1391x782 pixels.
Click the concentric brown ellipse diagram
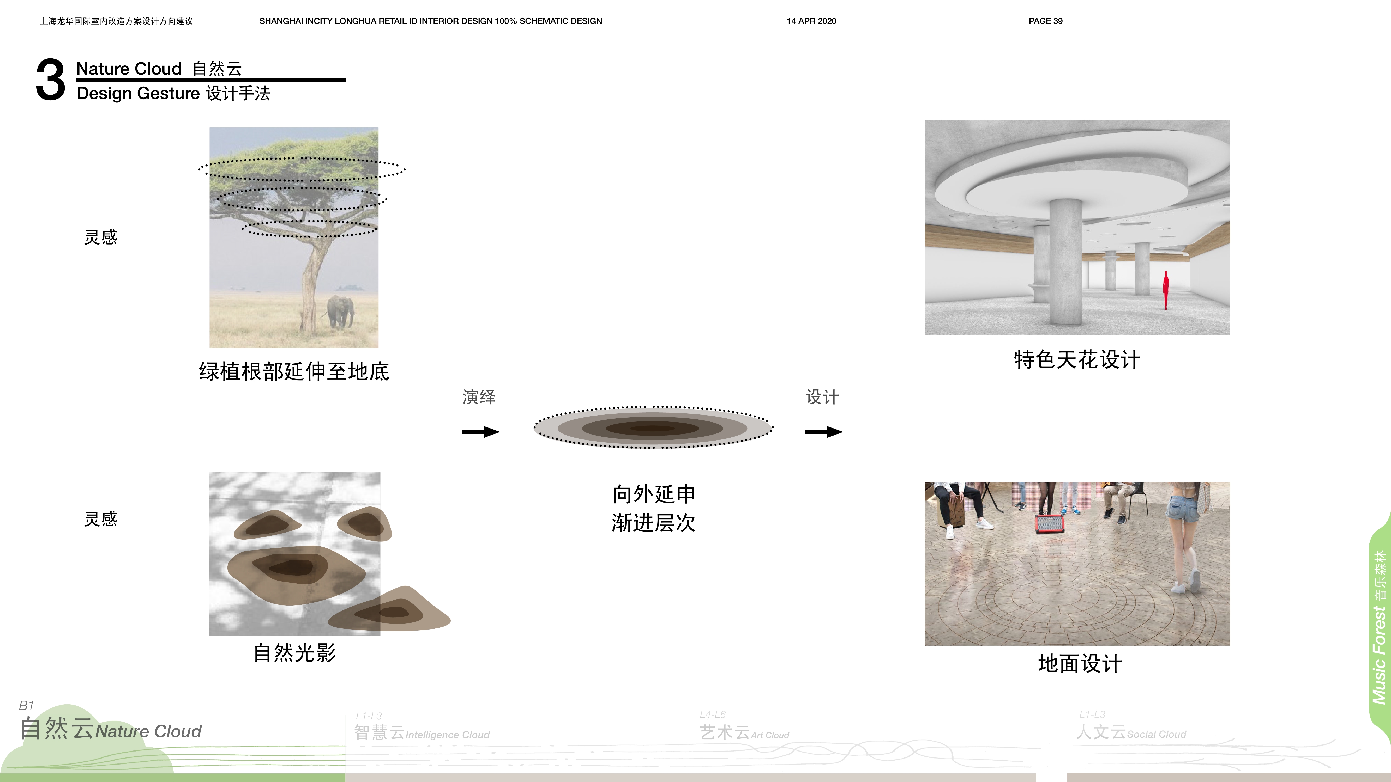pos(653,428)
